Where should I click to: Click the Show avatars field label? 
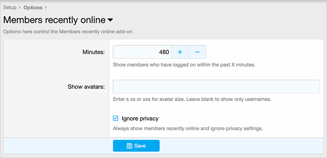point(86,86)
